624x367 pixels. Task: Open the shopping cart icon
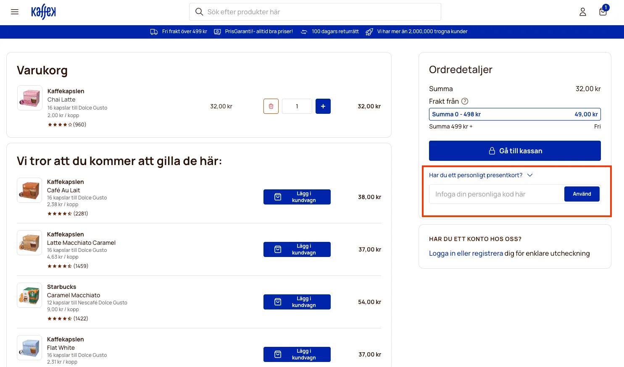603,12
